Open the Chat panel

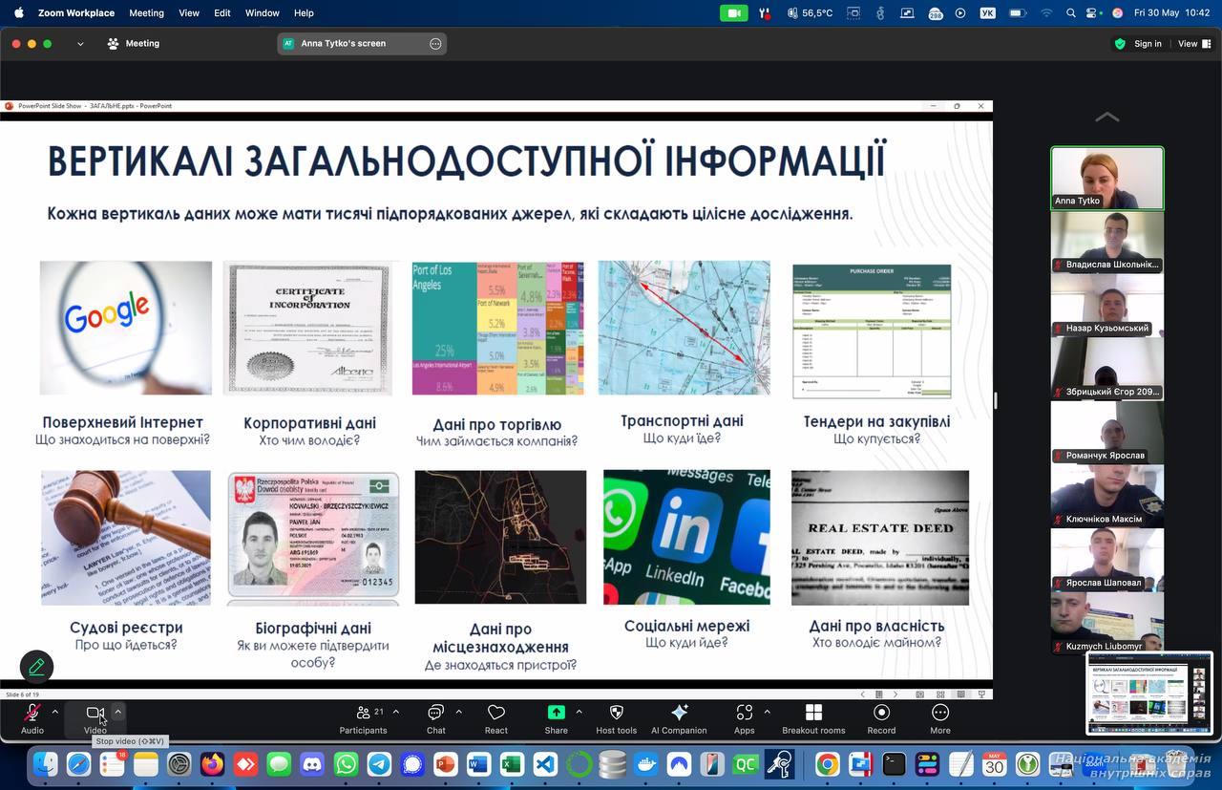pyautogui.click(x=435, y=719)
